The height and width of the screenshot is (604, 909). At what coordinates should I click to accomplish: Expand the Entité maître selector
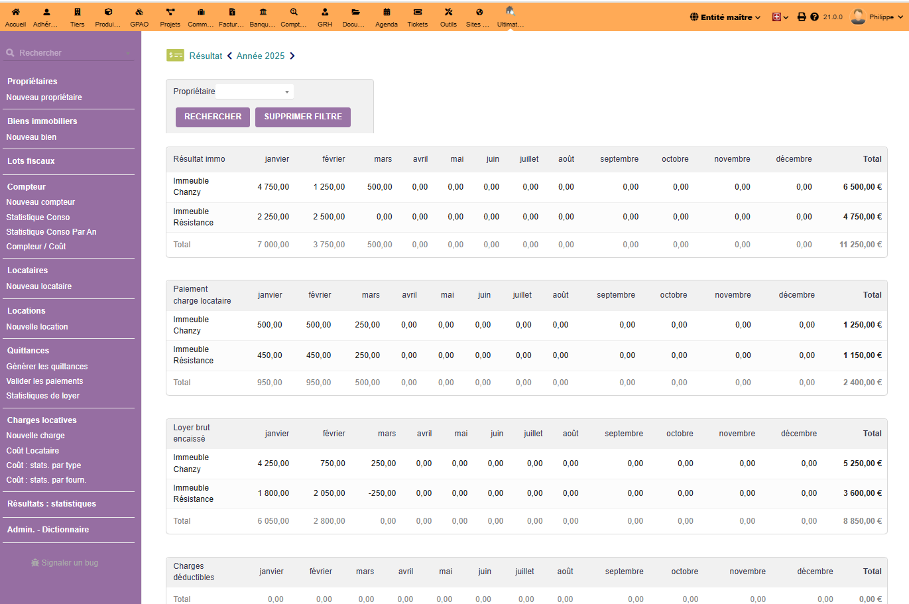click(x=725, y=17)
